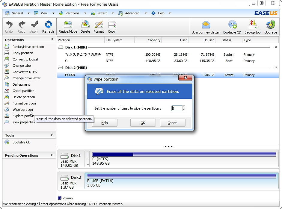Click the wipe times number field
This screenshot has width=282, height=209.
point(177,108)
